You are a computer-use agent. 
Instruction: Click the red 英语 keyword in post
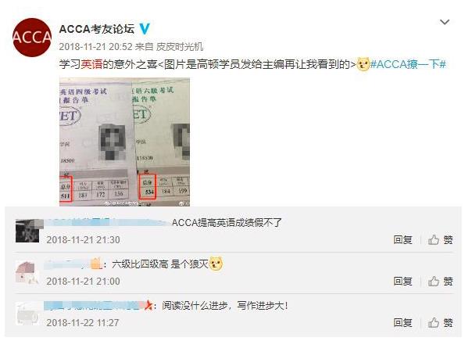(91, 64)
